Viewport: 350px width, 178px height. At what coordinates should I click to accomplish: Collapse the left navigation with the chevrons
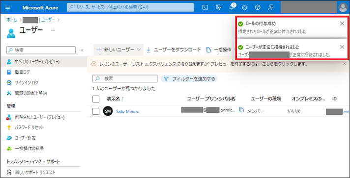click(x=82, y=50)
